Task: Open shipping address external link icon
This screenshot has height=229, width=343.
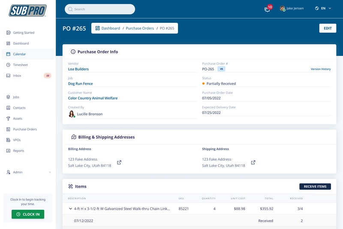Action: point(253,162)
